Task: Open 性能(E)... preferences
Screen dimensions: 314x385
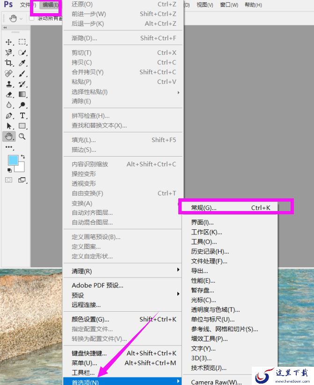Action: click(x=230, y=280)
